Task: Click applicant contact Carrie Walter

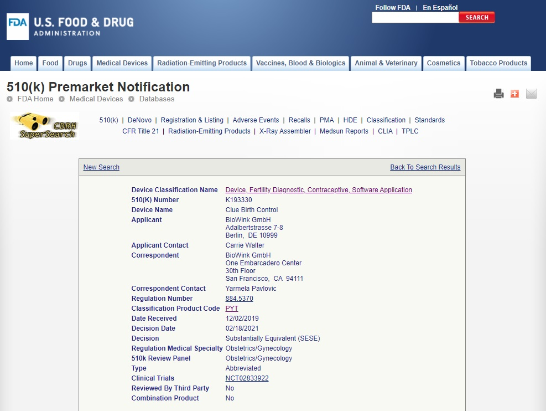Action: [245, 245]
